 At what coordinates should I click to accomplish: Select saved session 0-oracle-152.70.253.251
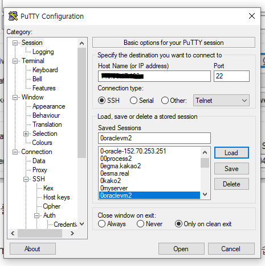(149, 151)
